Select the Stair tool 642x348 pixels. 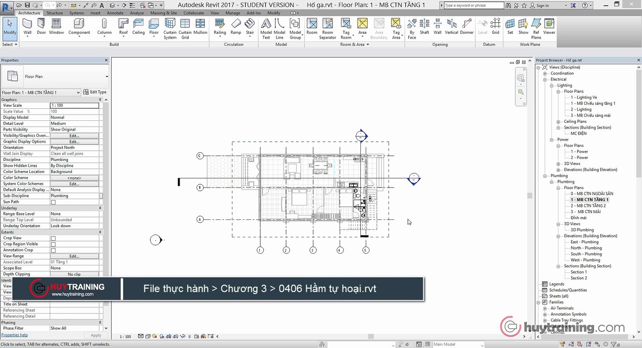pos(250,27)
